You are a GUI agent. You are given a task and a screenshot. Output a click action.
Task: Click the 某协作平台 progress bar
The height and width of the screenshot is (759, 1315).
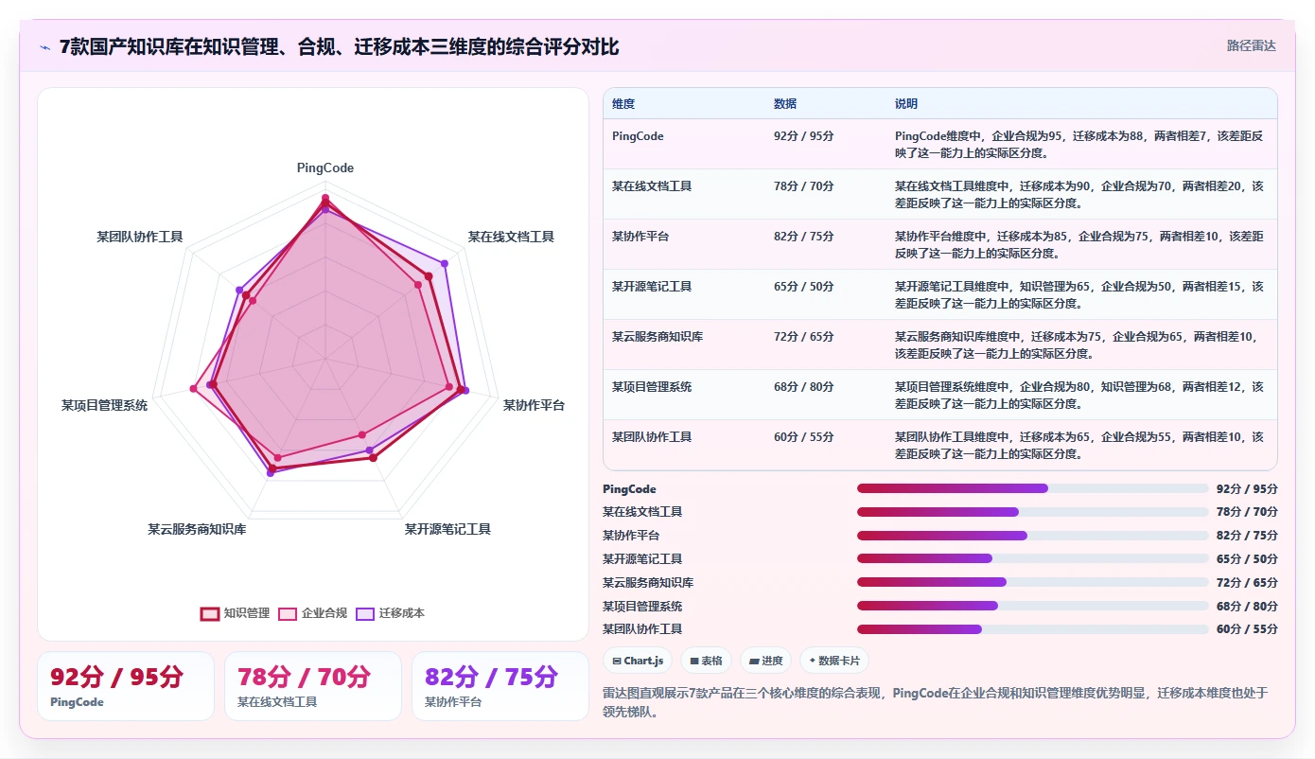1033,536
